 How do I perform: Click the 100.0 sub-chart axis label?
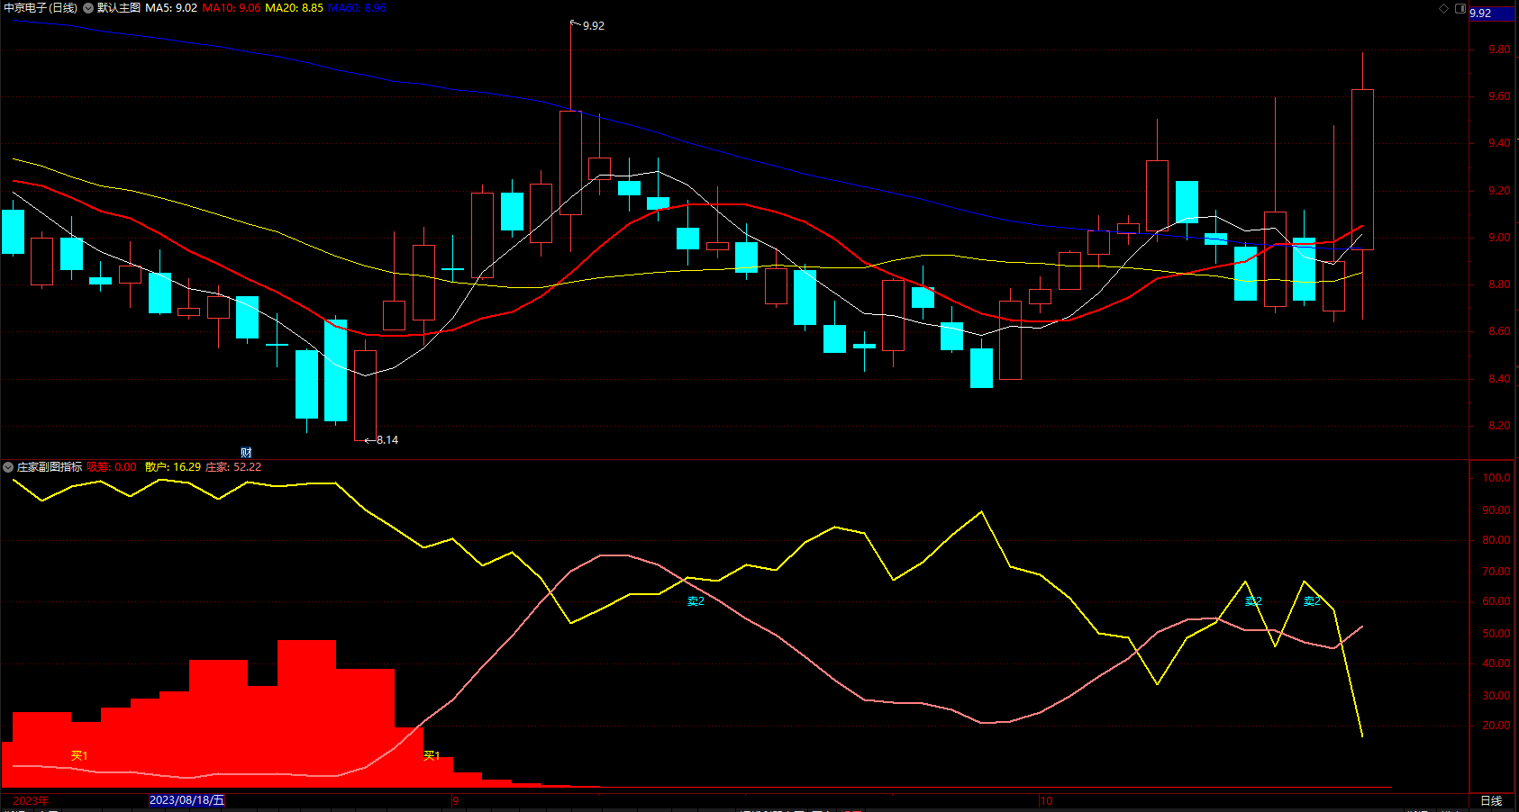(x=1496, y=478)
